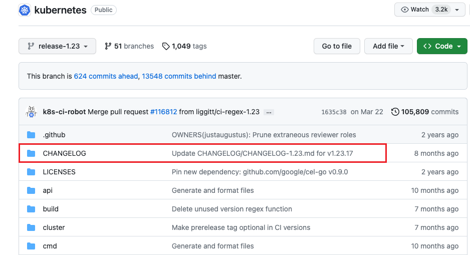Click the LICENSES folder icon
470x255 pixels.
(31, 172)
